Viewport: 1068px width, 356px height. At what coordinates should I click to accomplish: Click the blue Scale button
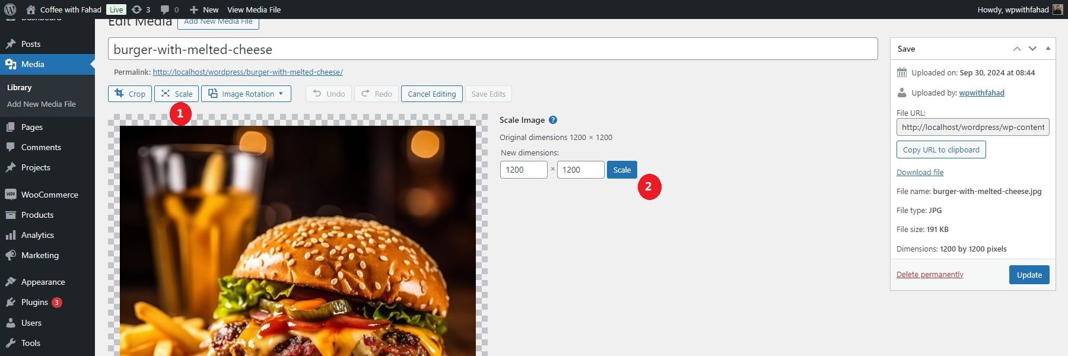coord(622,170)
